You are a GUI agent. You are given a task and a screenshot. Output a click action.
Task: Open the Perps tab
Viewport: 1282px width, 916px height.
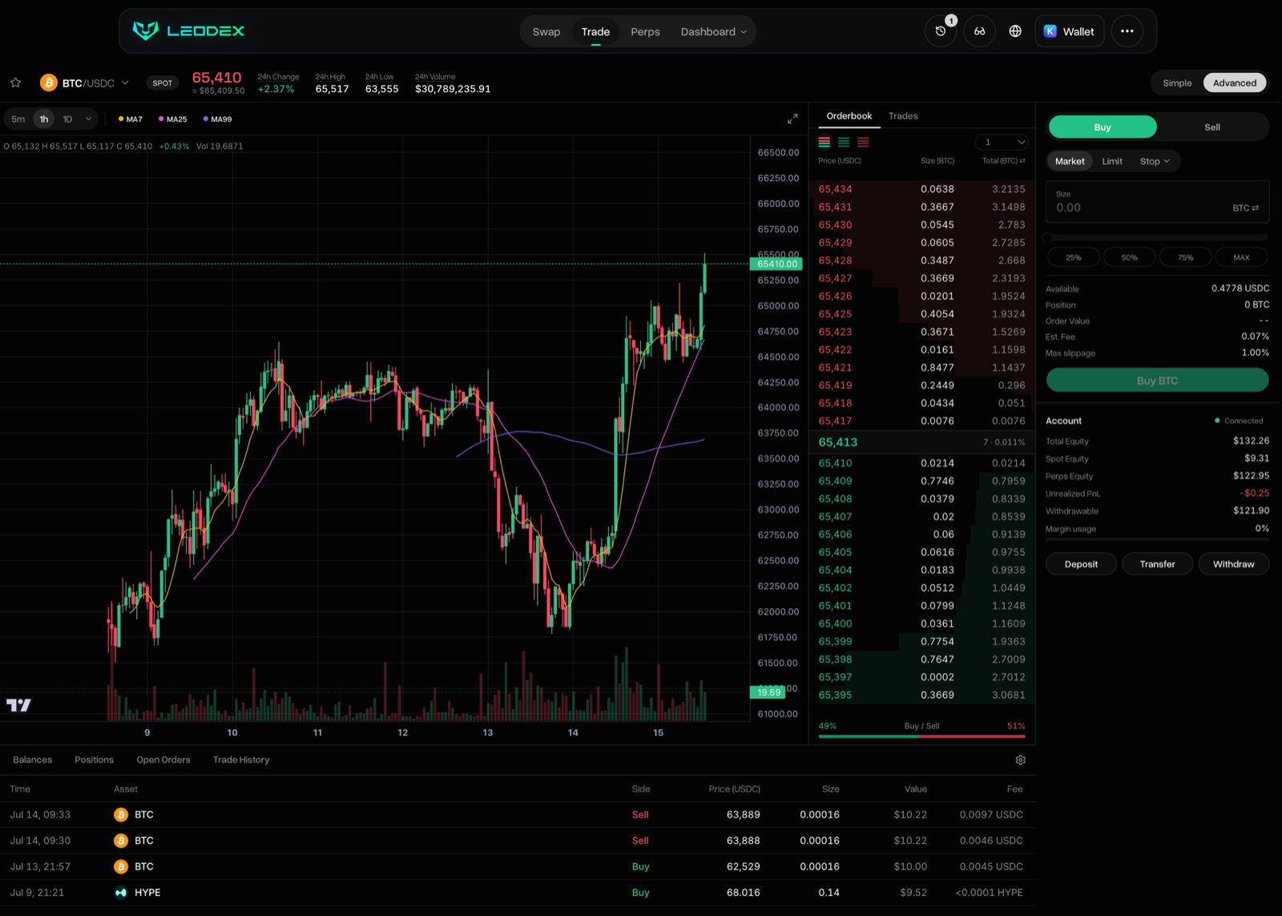coord(645,31)
